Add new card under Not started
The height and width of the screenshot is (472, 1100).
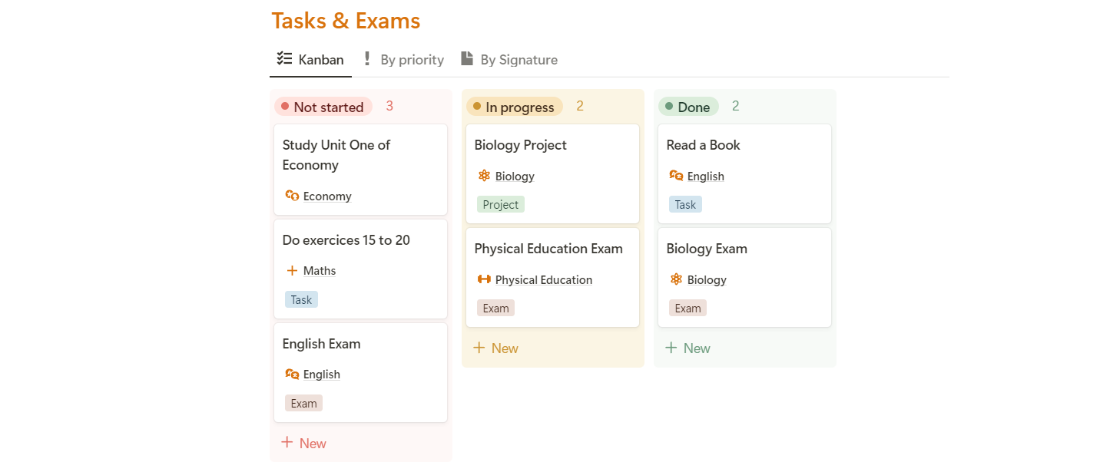pos(304,443)
